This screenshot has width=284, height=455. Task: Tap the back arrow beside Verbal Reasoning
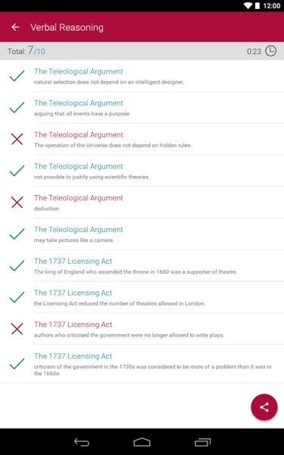(15, 27)
